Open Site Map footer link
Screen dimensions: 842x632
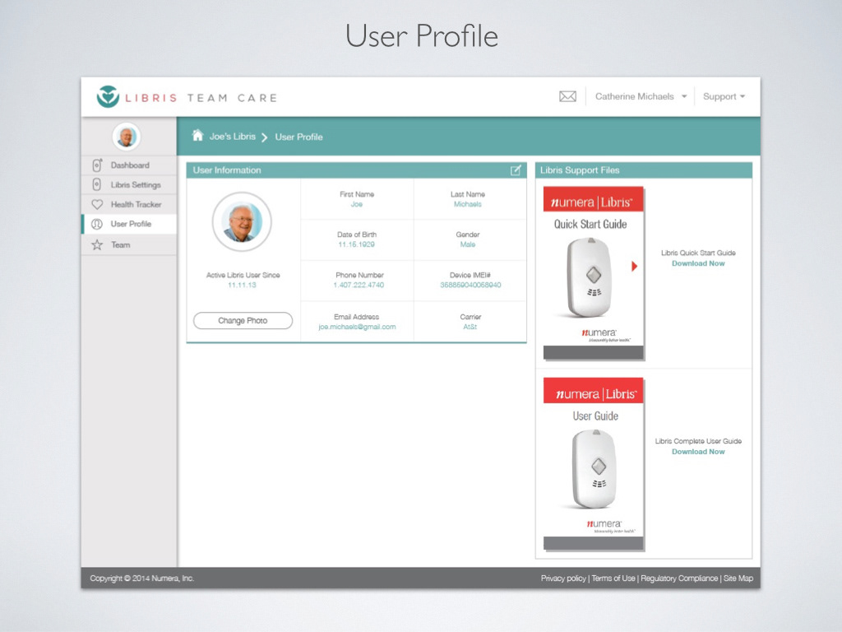pos(738,579)
